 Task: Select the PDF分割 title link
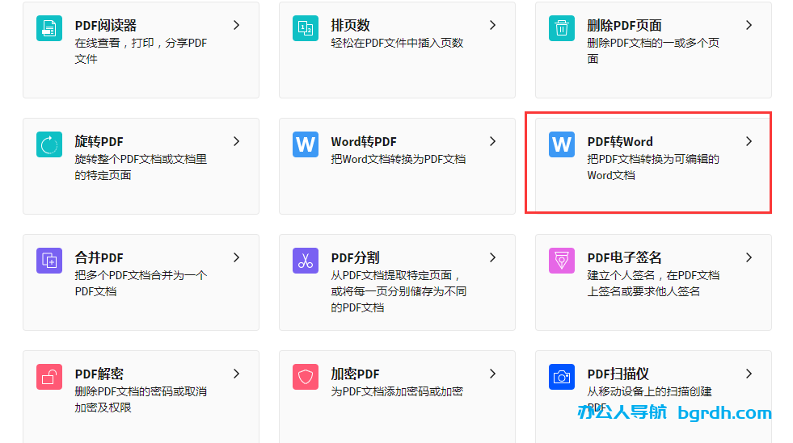click(356, 257)
